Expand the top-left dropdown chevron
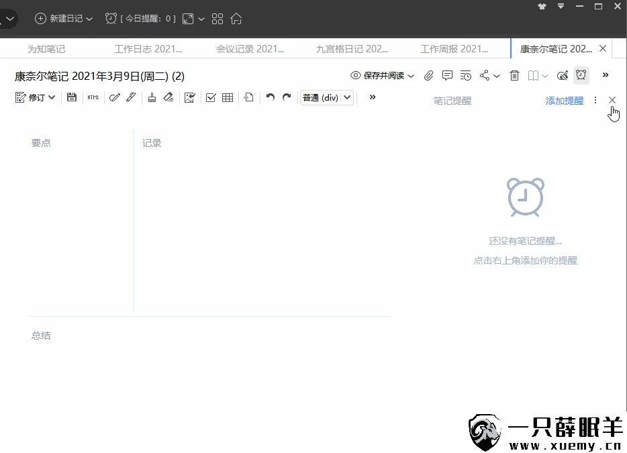 (x=10, y=18)
